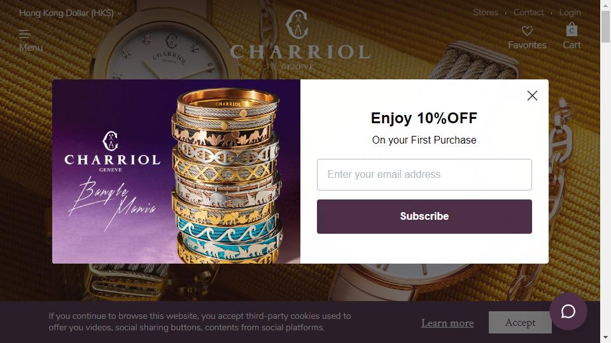Open the hamburger Menu icon
The image size is (611, 343).
coord(25,34)
